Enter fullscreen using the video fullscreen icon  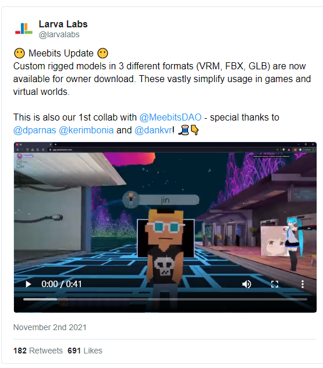[275, 284]
